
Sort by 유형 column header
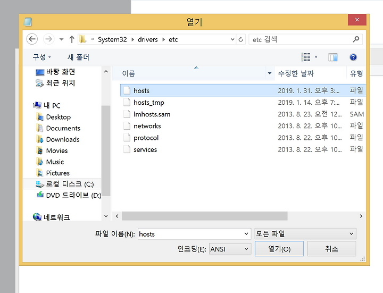[356, 73]
